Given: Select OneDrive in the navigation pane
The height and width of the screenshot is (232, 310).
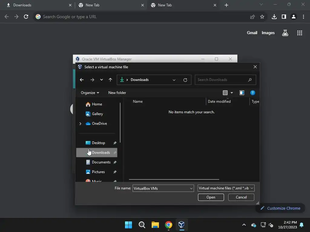Looking at the screenshot, I should click(x=99, y=124).
